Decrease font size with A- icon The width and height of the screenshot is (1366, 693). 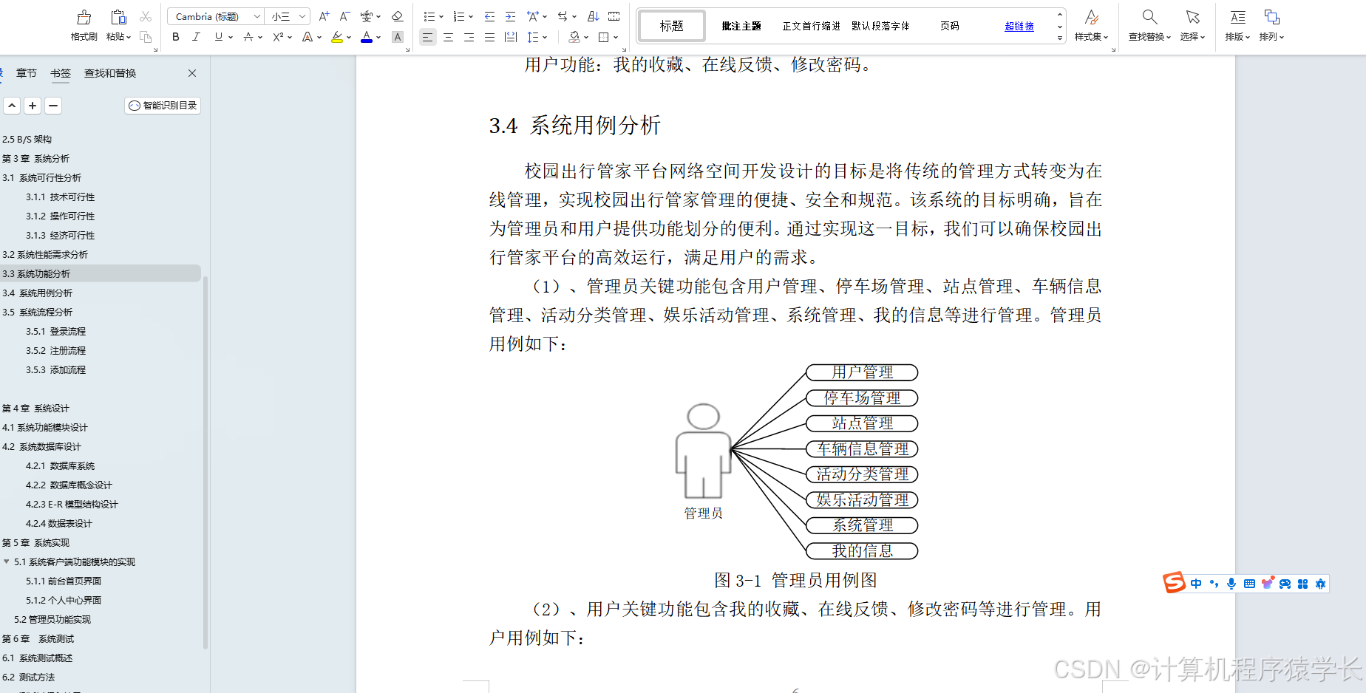click(344, 16)
